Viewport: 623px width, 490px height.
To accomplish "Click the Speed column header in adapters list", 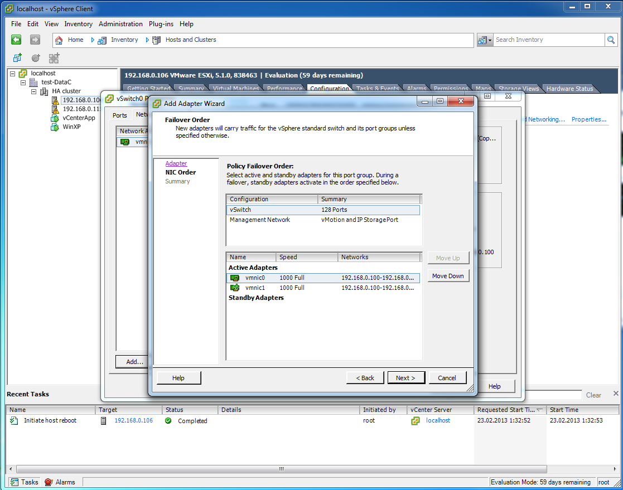I will pos(307,258).
